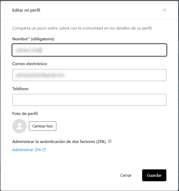The width and height of the screenshot is (179, 191).
Task: Click the Correo electrónico label
Action: point(29,64)
